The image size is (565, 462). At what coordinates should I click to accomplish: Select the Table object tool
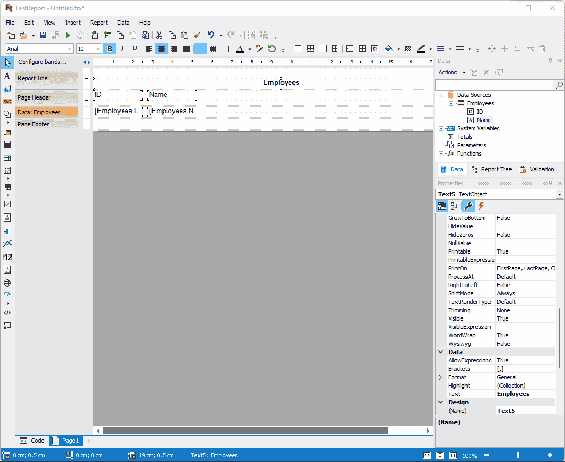[7, 158]
